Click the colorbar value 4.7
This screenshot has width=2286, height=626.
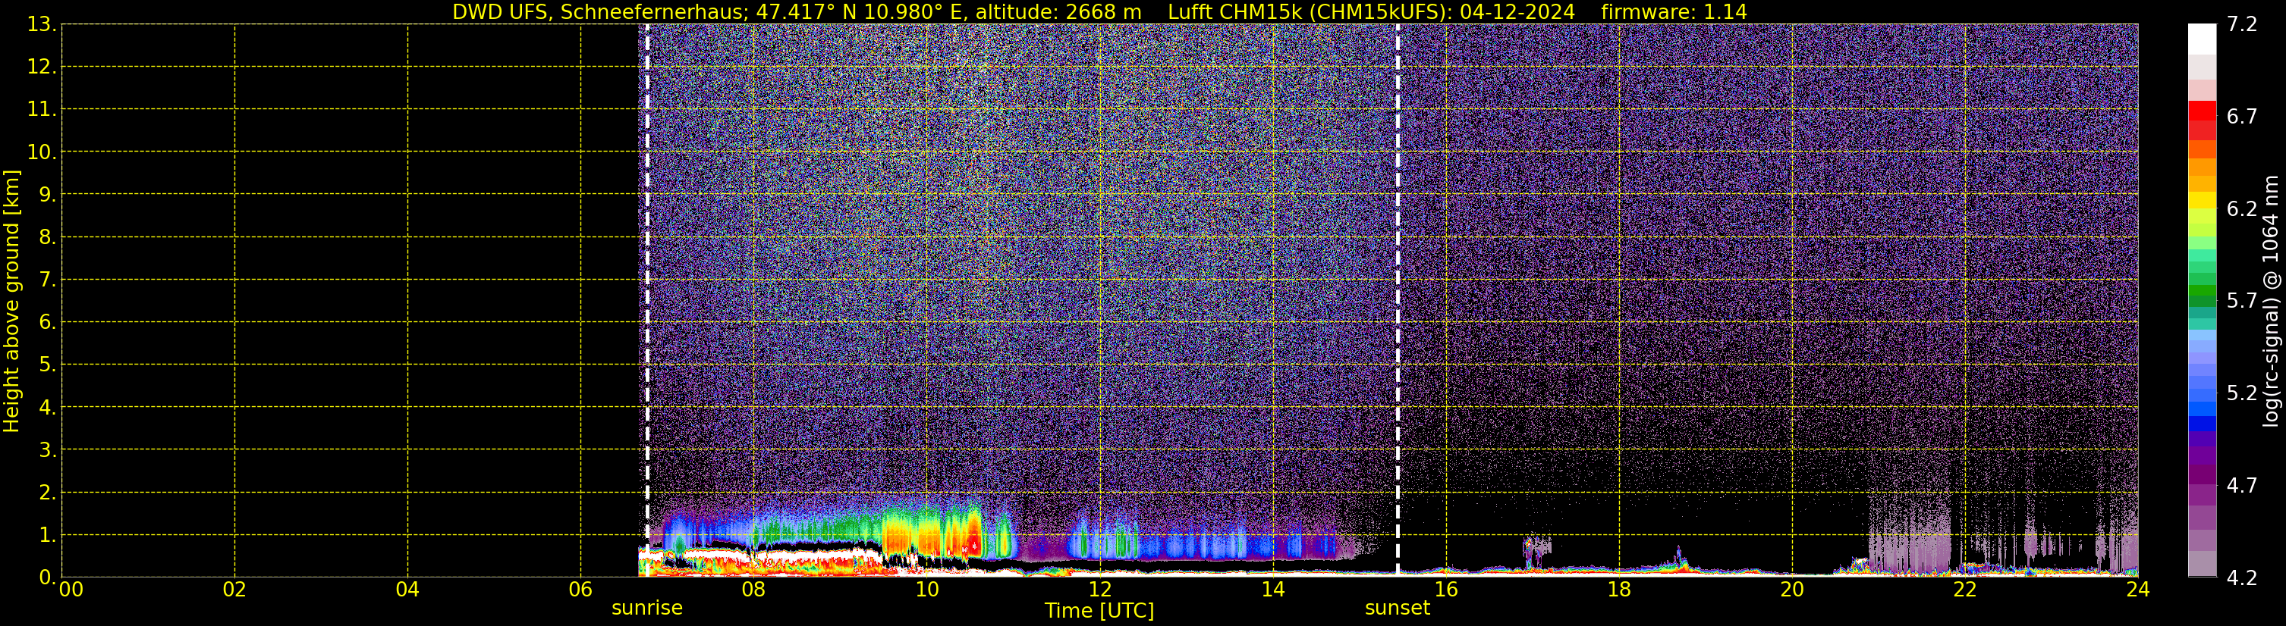[2242, 485]
